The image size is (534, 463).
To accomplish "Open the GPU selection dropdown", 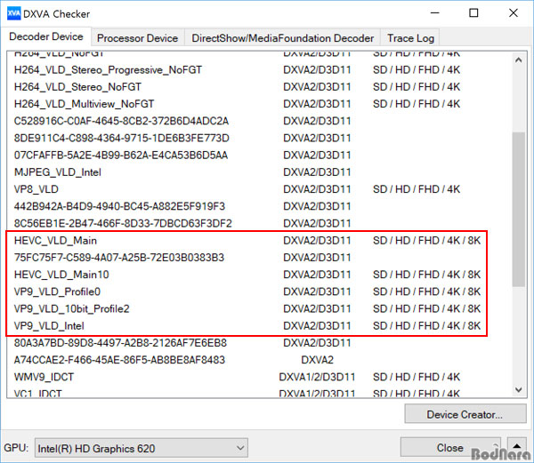I will [x=139, y=448].
